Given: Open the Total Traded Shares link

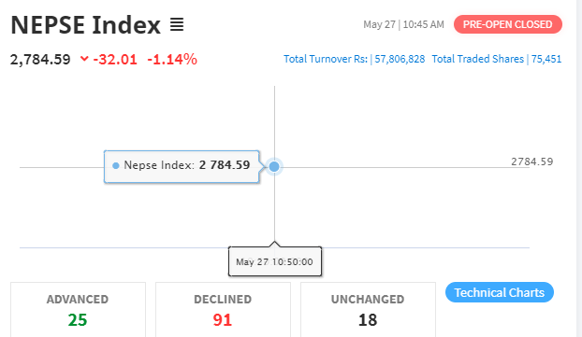Looking at the screenshot, I should tap(497, 59).
